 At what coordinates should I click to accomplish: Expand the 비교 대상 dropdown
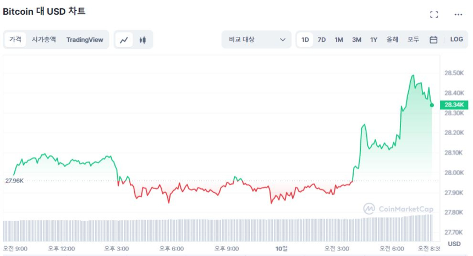tap(256, 40)
